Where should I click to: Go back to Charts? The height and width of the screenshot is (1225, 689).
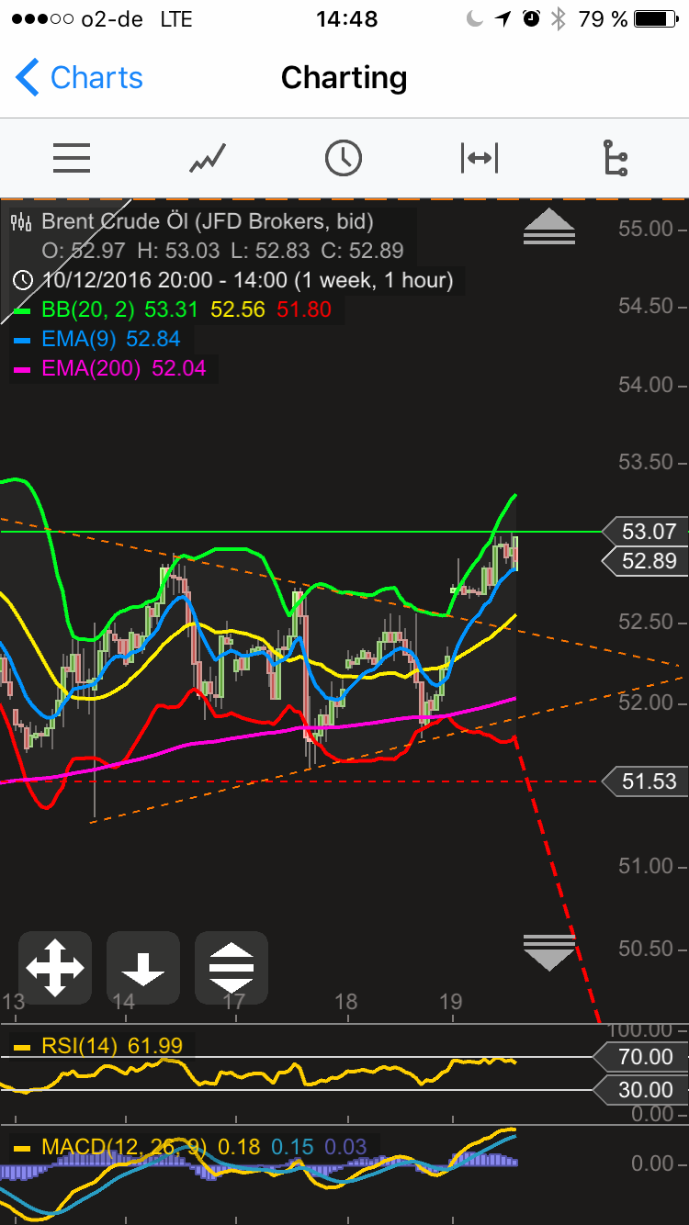tap(79, 78)
